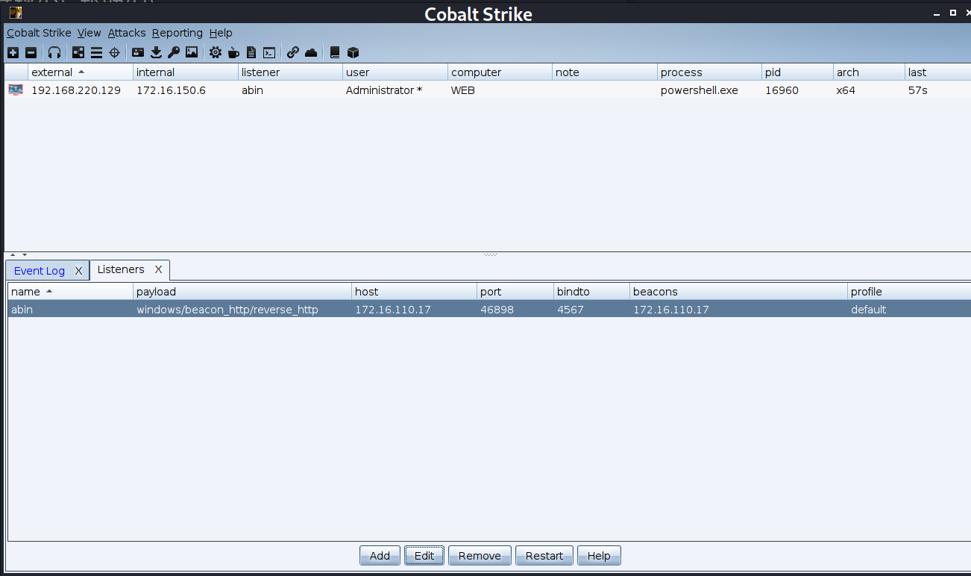This screenshot has height=576, width=971.
Task: Click the Remove listener button
Action: click(480, 556)
